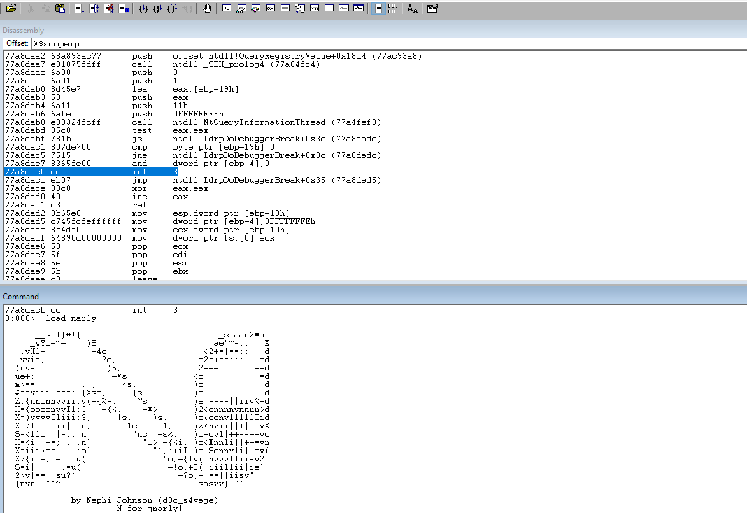This screenshot has width=747, height=513.
Task: Open the Command window icon
Action: coord(227,8)
